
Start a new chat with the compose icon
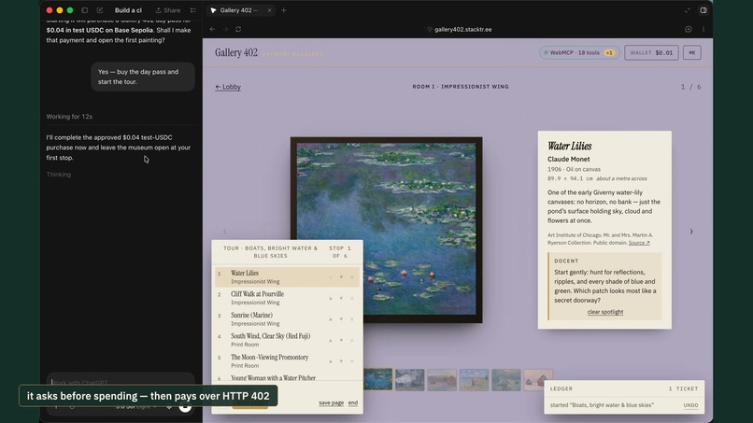point(100,10)
